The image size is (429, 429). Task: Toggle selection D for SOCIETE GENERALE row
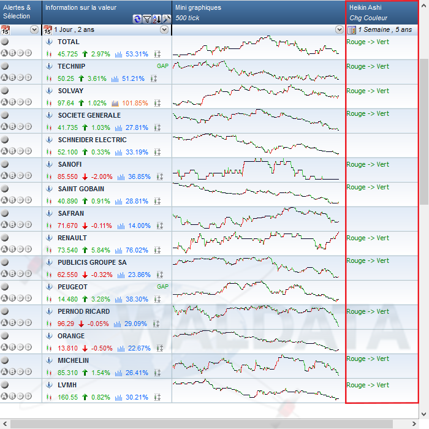click(28, 127)
